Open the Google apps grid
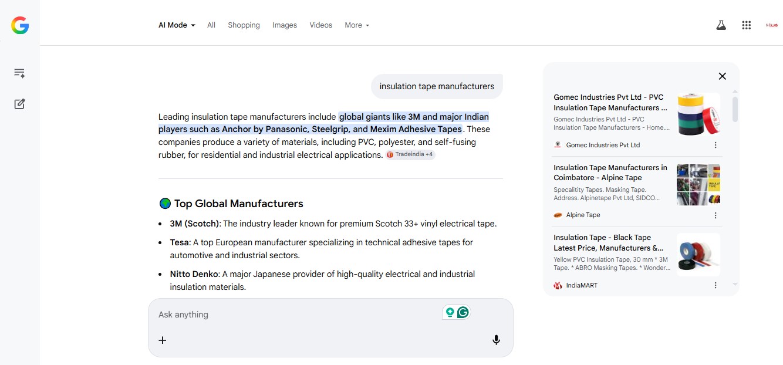Image resolution: width=783 pixels, height=365 pixels. pyautogui.click(x=747, y=25)
